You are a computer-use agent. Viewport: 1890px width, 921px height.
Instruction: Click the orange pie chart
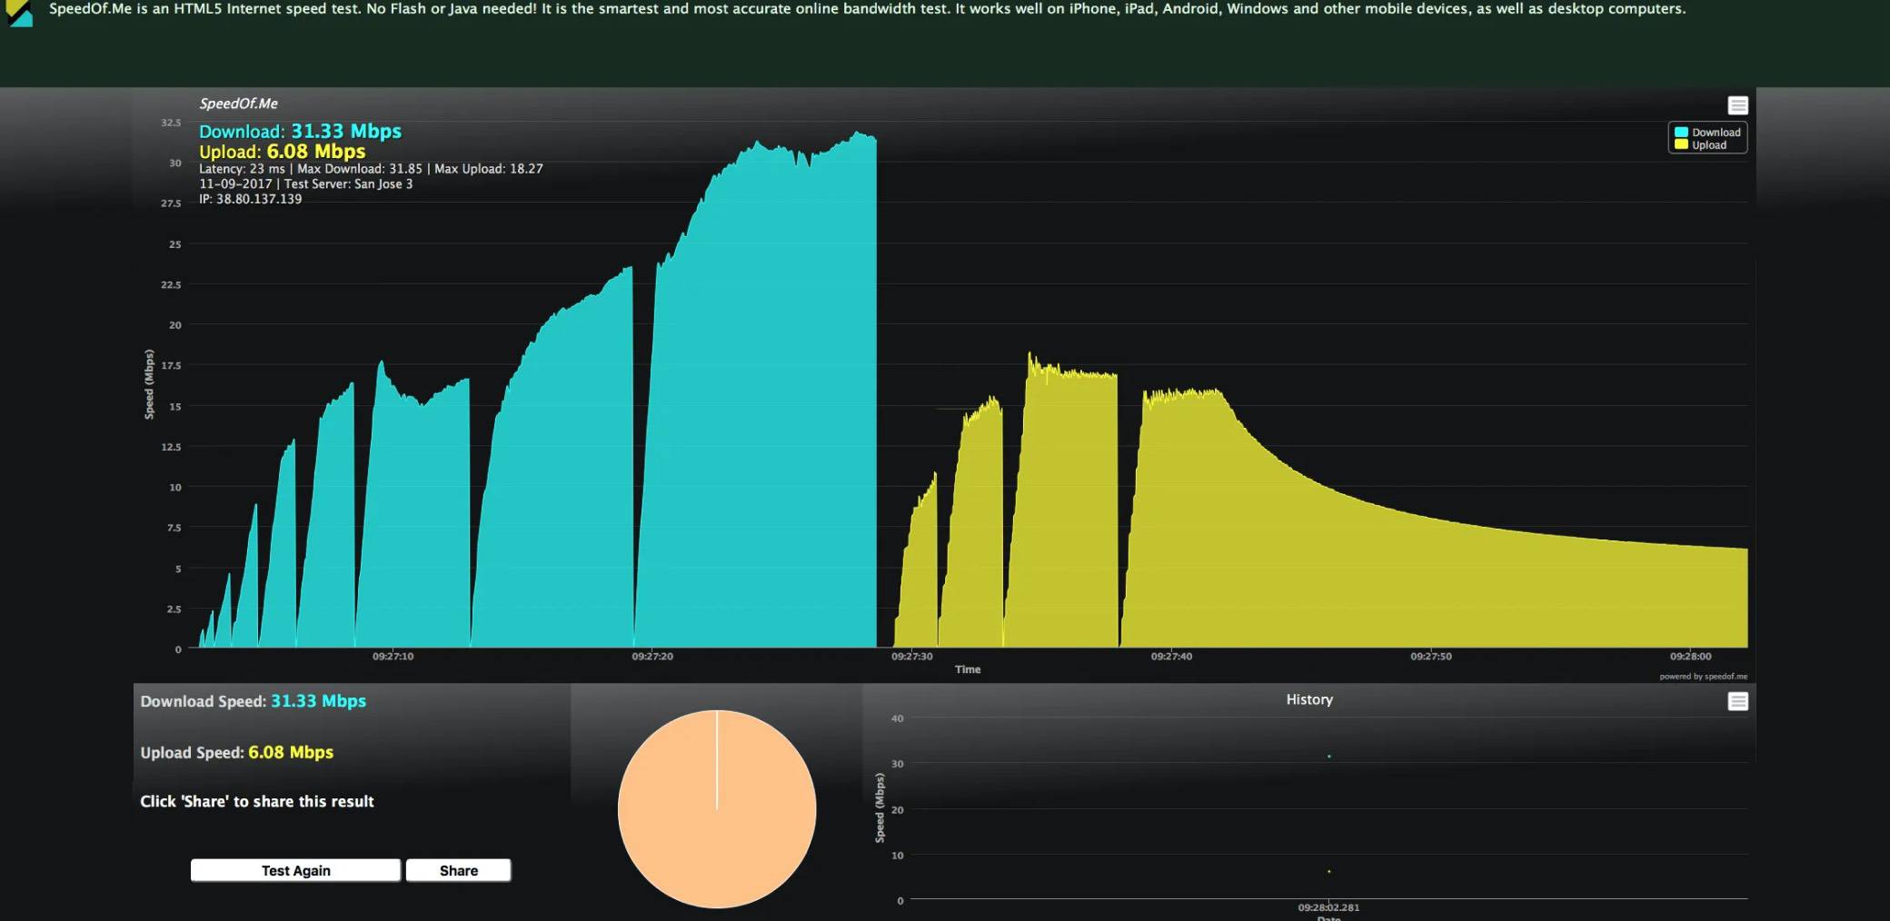tap(717, 808)
